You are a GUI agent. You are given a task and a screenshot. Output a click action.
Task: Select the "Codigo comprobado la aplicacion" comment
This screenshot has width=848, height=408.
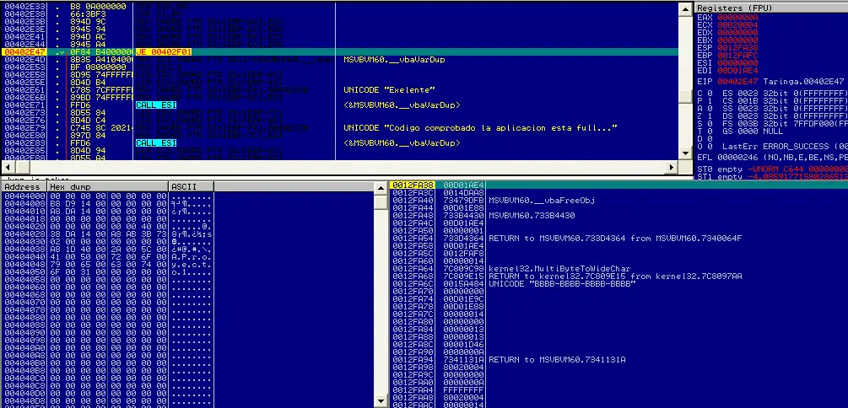coord(480,127)
